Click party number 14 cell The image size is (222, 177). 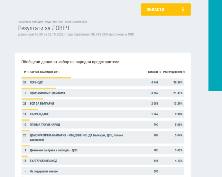point(25,114)
